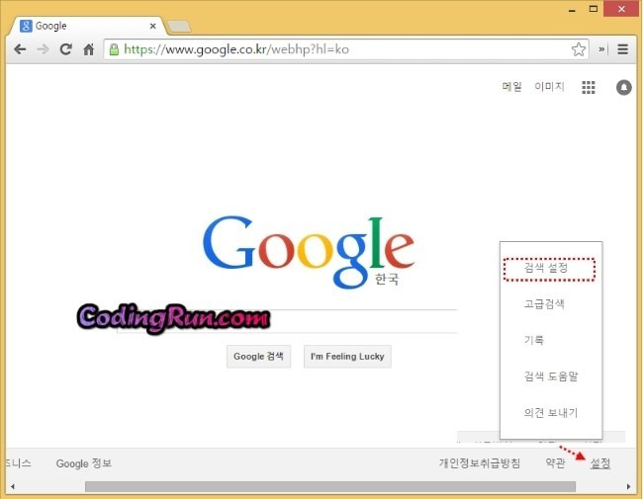Open the notifications bell icon
Viewport: 643px width, 499px height.
point(624,87)
